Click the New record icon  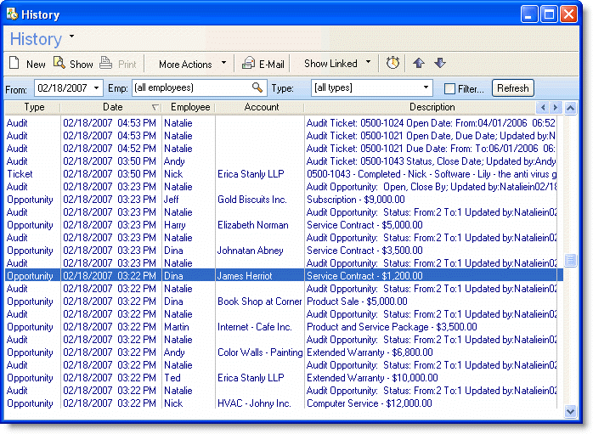(x=15, y=64)
